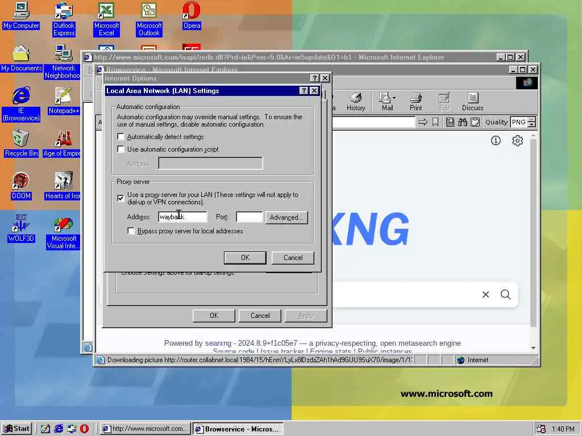Click the first quick launch notepad icon
The width and height of the screenshot is (582, 436).
(x=45, y=429)
